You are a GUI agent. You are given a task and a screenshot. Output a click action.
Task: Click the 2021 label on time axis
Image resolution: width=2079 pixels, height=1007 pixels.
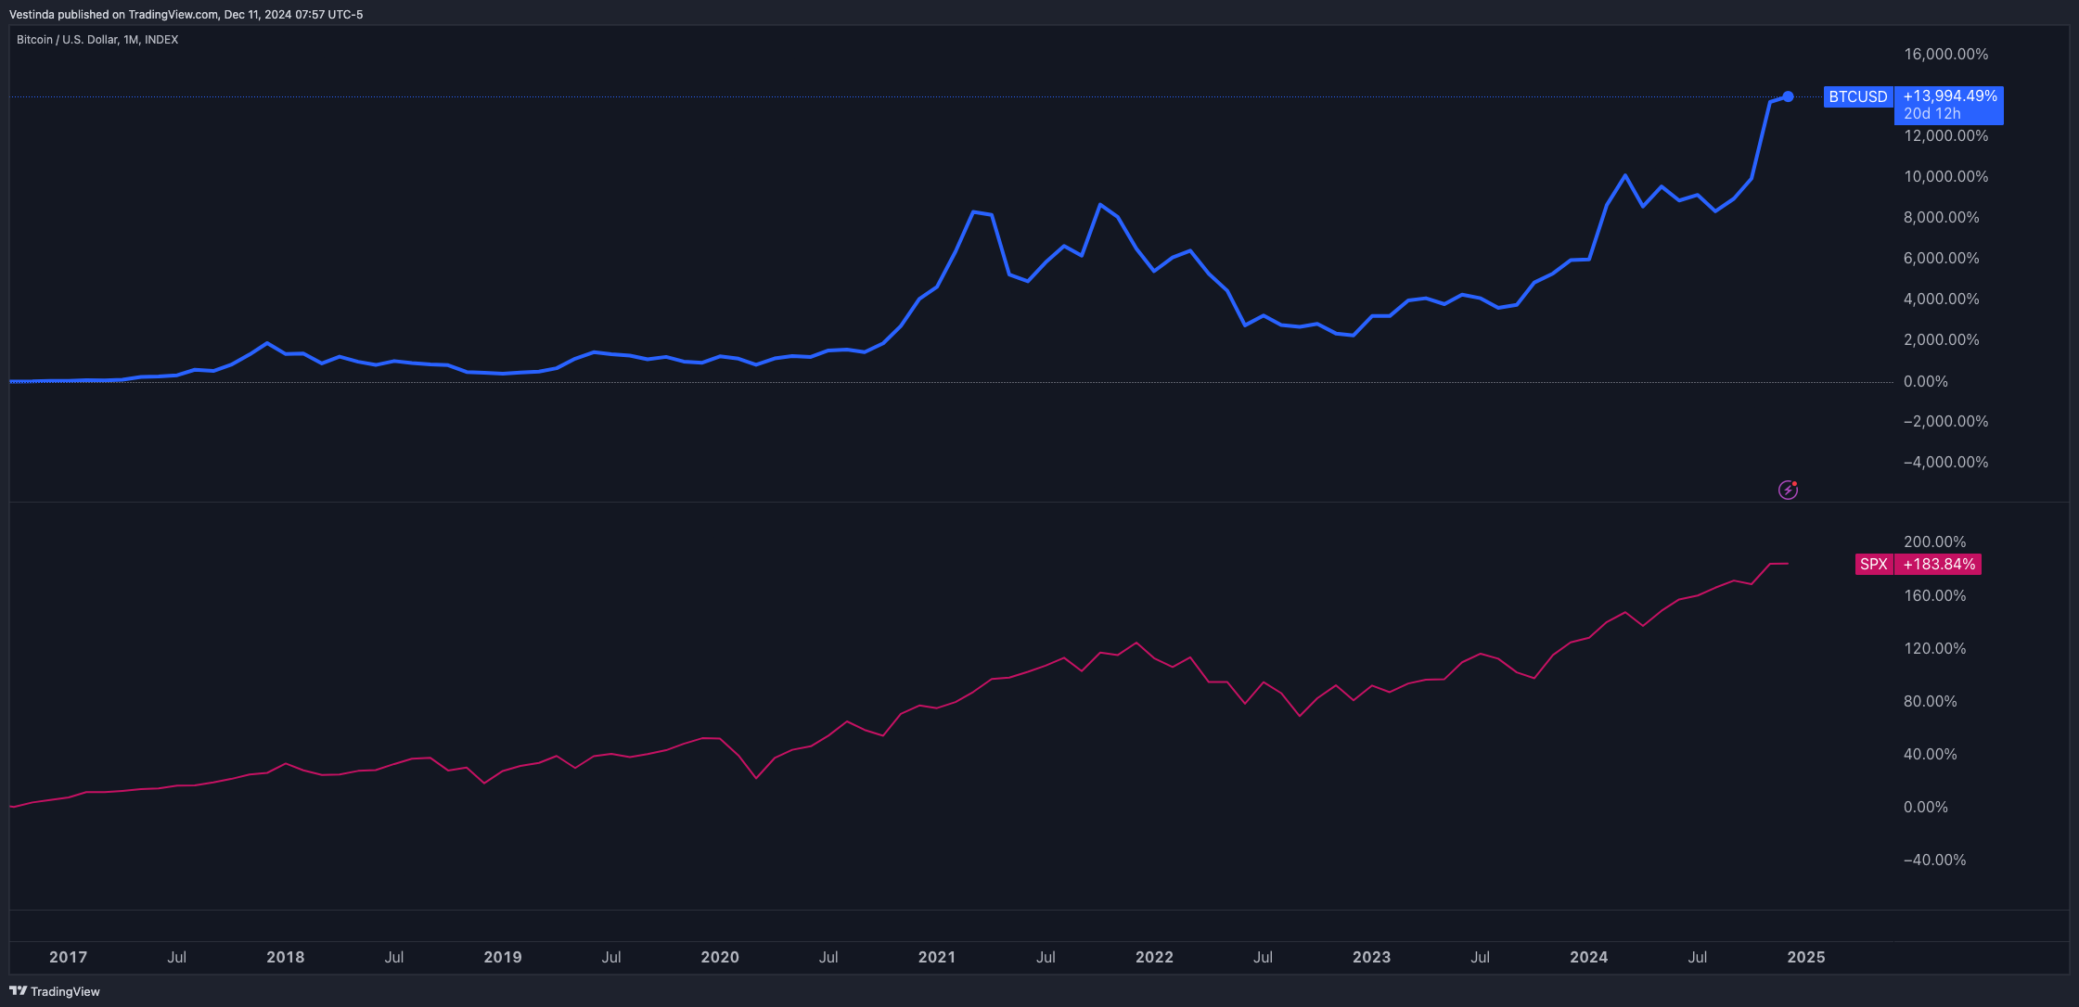(937, 957)
